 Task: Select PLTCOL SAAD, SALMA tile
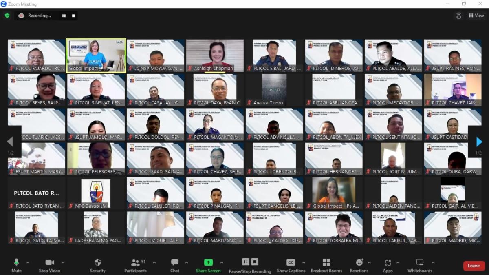coord(155,159)
